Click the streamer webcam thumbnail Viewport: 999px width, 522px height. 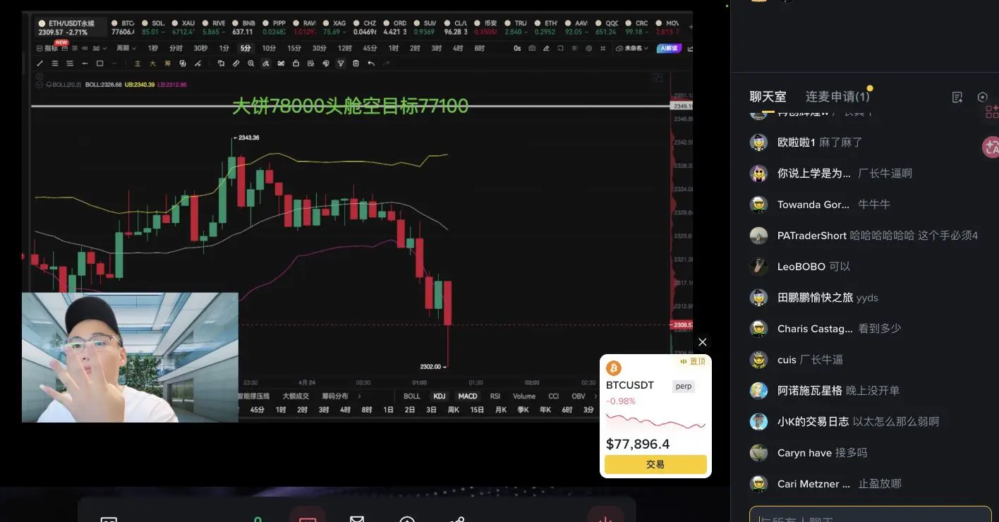click(x=131, y=358)
